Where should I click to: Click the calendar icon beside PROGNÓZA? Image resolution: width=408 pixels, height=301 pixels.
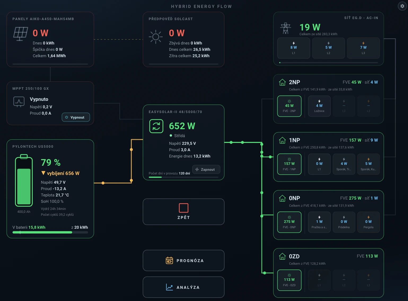point(169,260)
